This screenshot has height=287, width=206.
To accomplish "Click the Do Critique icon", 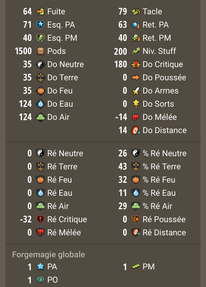I will point(136,64).
